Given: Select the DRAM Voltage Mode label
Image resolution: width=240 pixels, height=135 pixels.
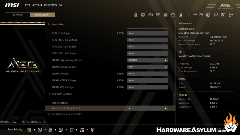Looking at the screenshot, I should pyautogui.click(x=64, y=67).
